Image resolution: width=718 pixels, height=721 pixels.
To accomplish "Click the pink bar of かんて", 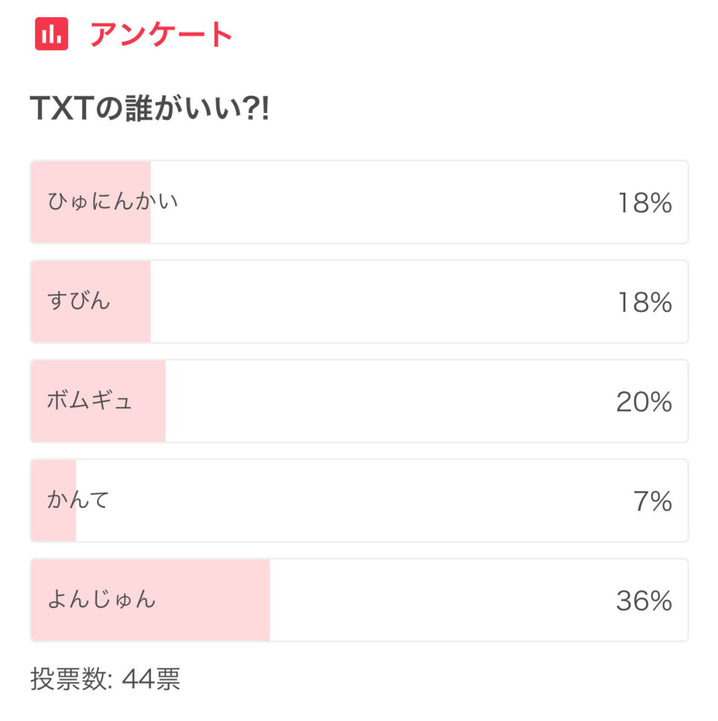I will tap(54, 500).
